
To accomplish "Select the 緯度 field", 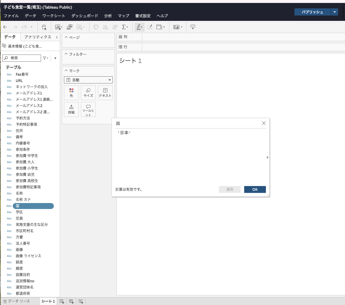I will pyautogui.click(x=19, y=268).
